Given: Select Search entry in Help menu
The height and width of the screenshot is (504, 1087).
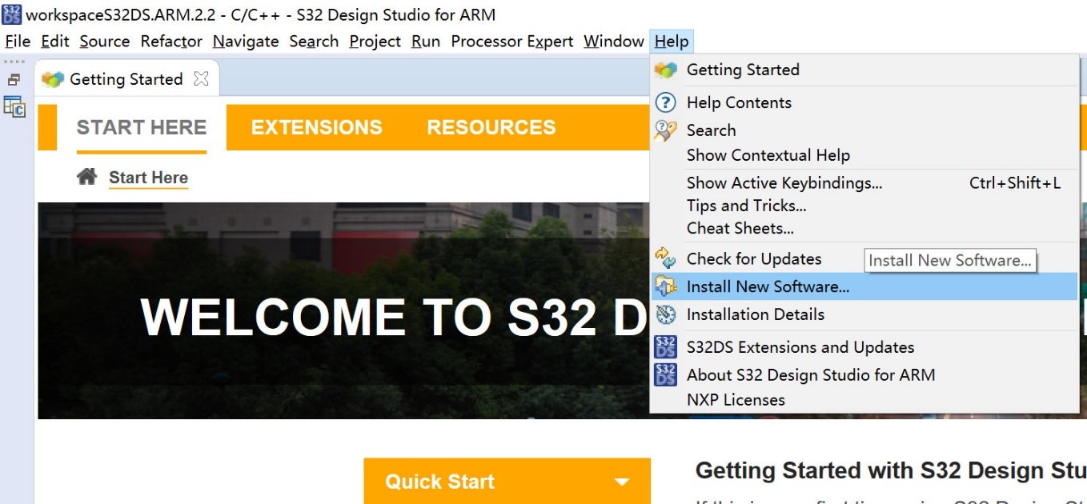Looking at the screenshot, I should 864,130.
